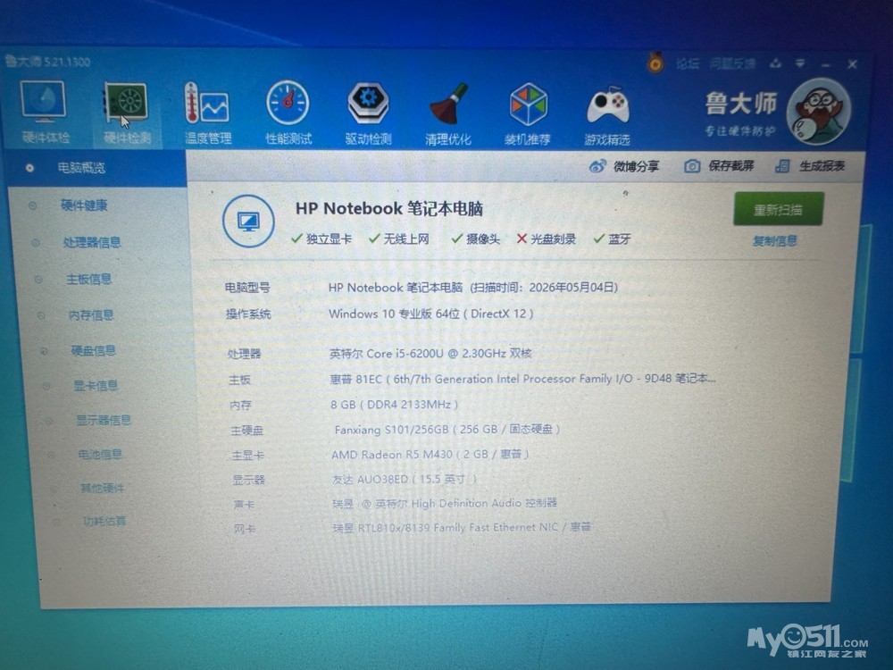Image resolution: width=893 pixels, height=670 pixels.
Task: Click the 光盘刻录 unsupported item
Action: [547, 239]
